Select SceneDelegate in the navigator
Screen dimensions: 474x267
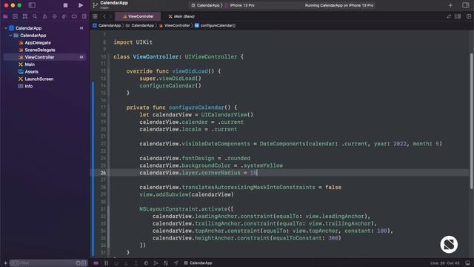coord(39,50)
